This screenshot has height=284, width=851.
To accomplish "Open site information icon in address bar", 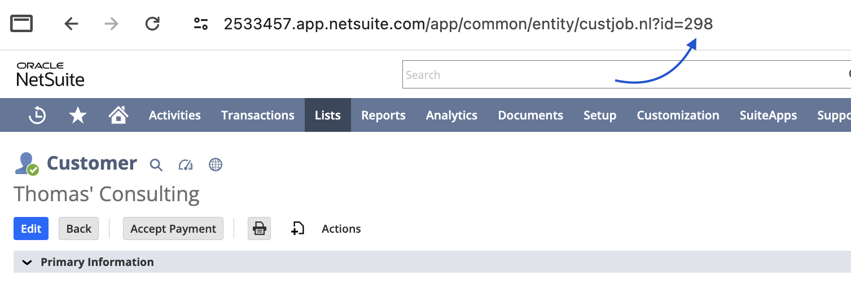I will [201, 24].
